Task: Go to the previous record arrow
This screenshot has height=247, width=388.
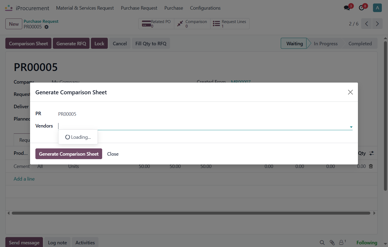Action: tap(367, 24)
